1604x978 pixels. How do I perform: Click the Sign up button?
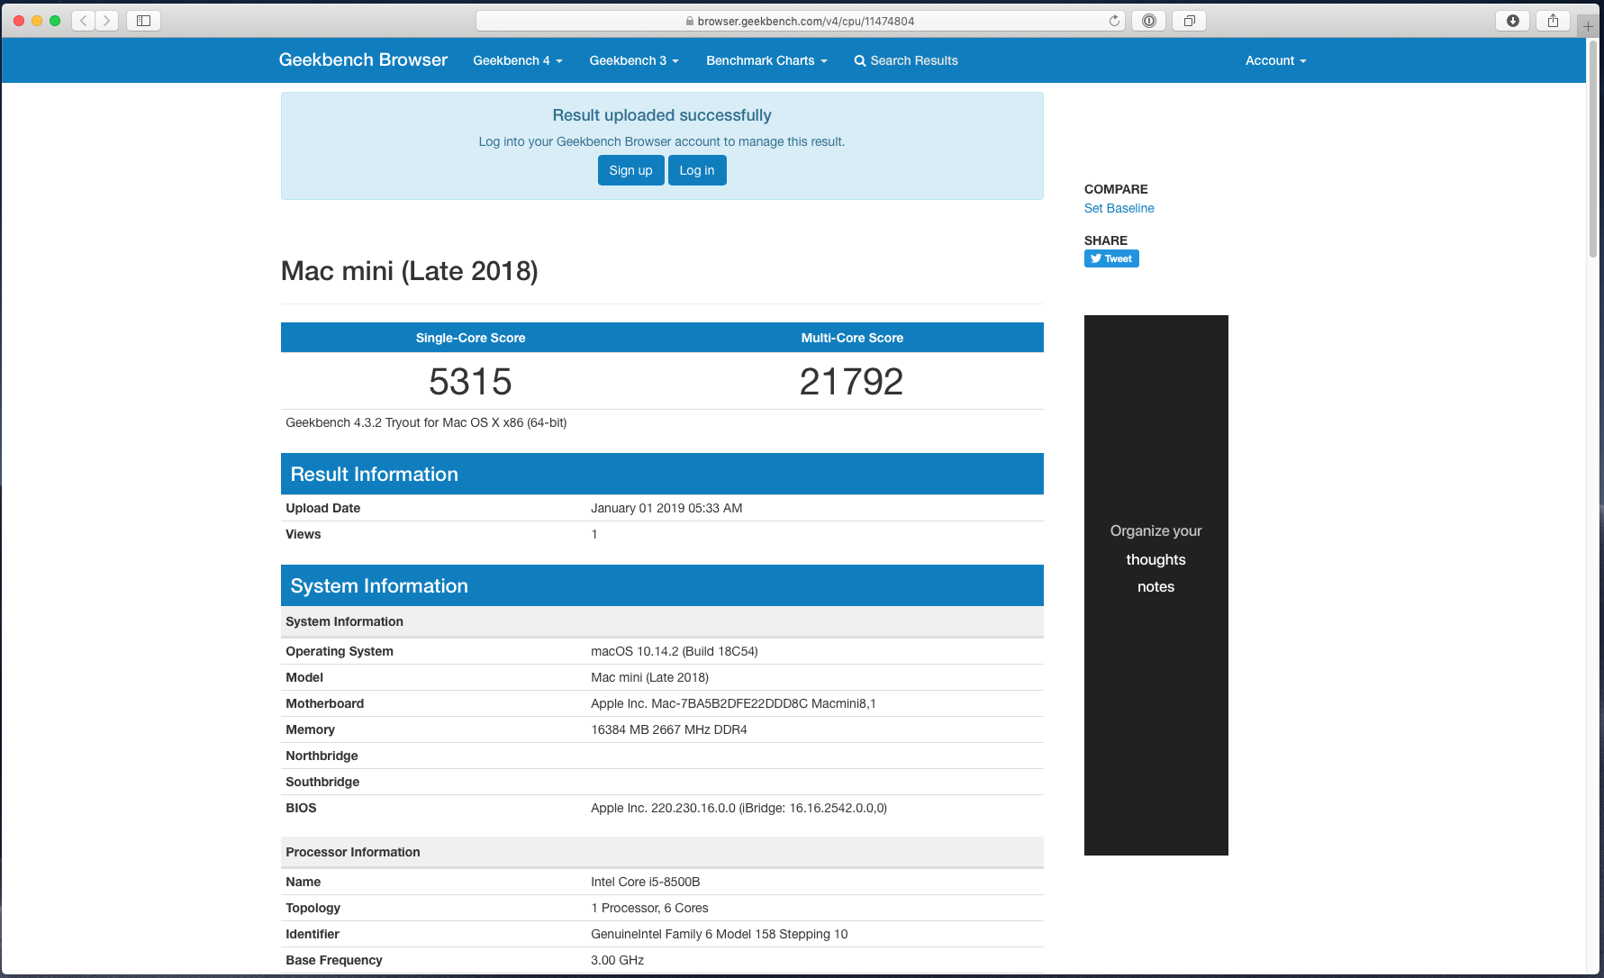click(630, 170)
